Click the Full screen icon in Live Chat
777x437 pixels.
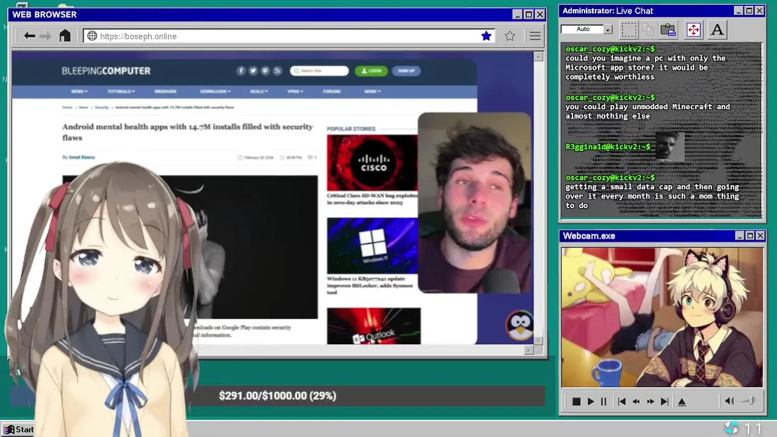pyautogui.click(x=693, y=29)
